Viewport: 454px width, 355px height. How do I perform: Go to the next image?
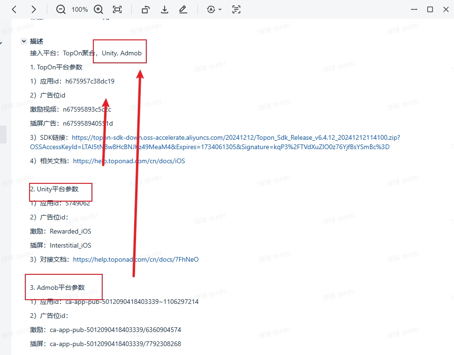34,9
